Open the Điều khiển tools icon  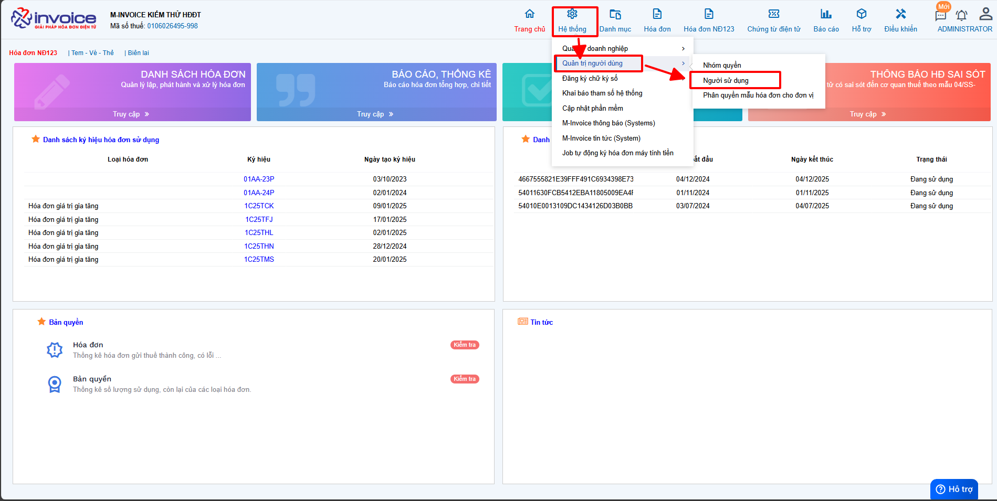(901, 14)
